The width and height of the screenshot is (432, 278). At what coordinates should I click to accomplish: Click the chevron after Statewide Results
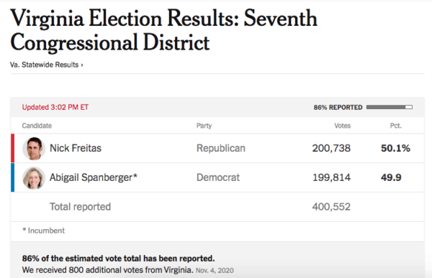coord(82,65)
